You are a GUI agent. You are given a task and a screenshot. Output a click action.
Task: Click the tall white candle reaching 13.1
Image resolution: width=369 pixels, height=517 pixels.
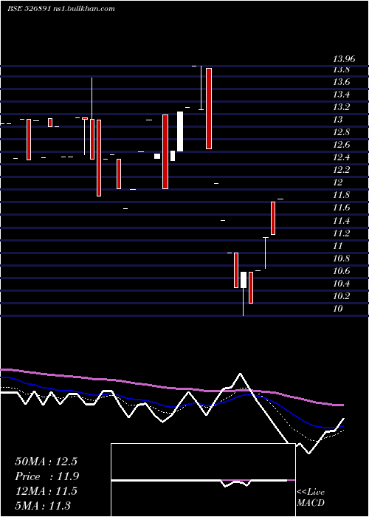pos(180,131)
